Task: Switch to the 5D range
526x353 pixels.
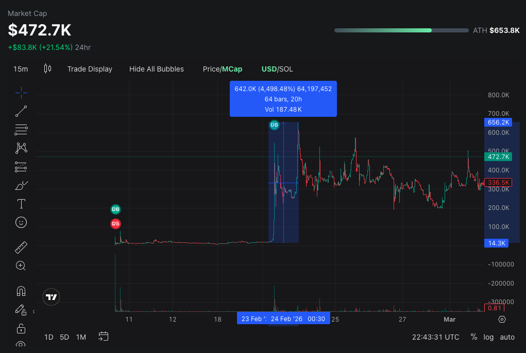Action: point(64,337)
